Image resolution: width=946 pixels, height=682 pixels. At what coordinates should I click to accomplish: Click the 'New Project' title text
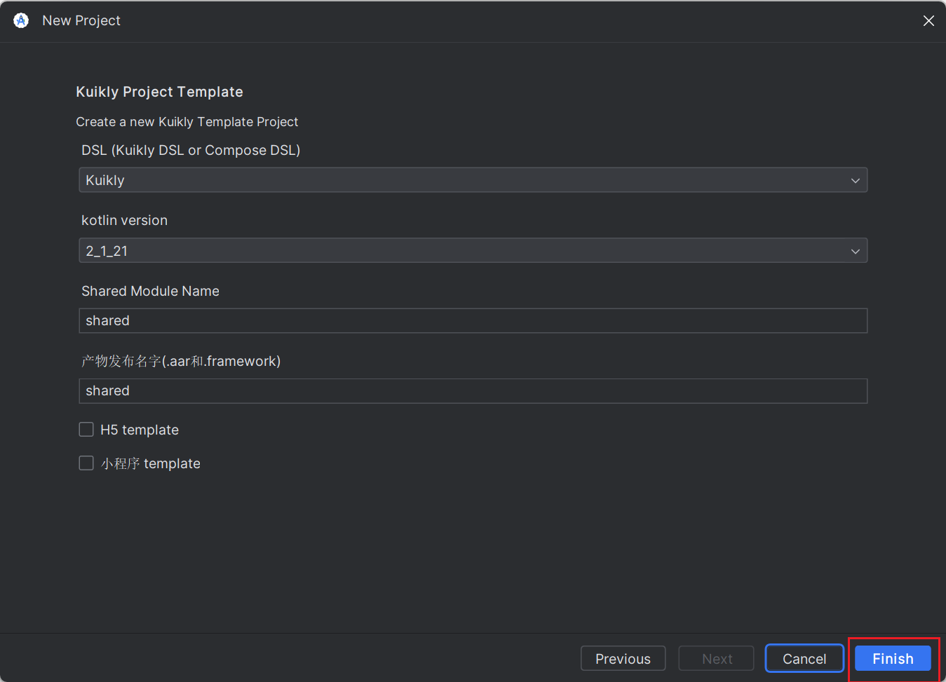81,20
